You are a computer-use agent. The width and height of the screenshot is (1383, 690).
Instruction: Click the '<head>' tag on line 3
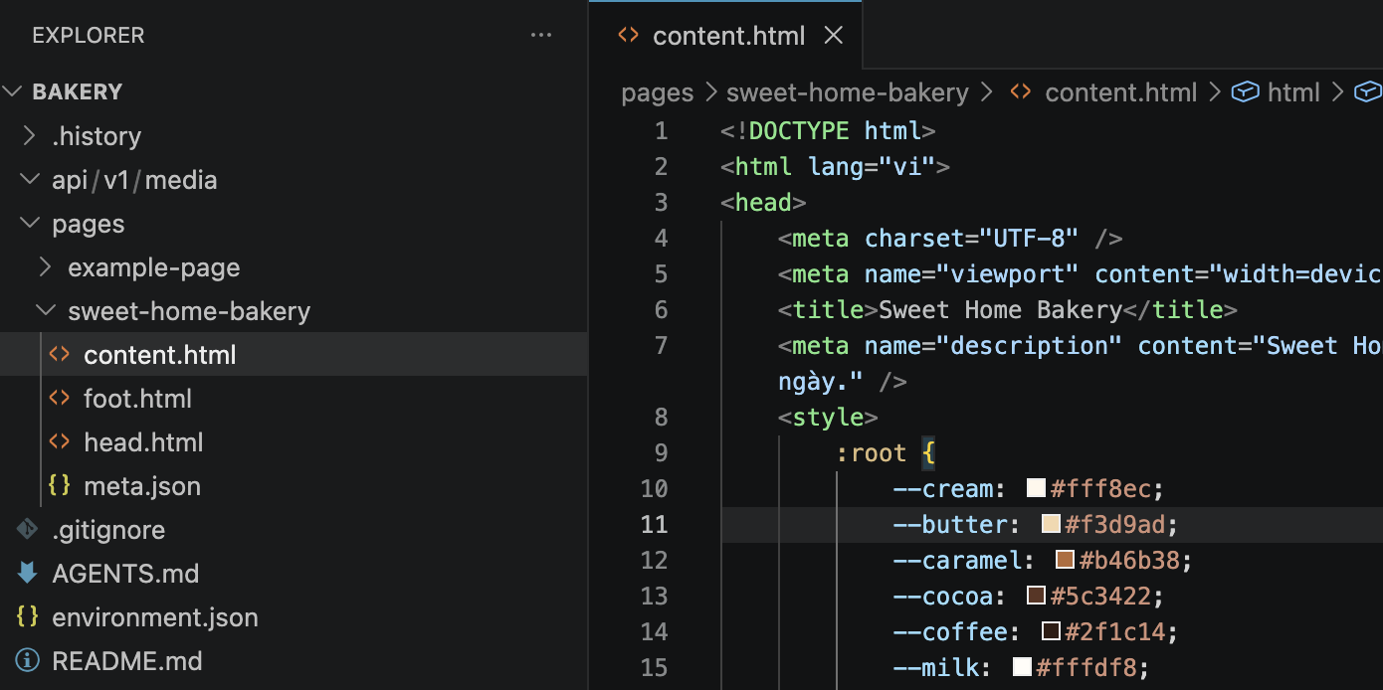pyautogui.click(x=763, y=203)
